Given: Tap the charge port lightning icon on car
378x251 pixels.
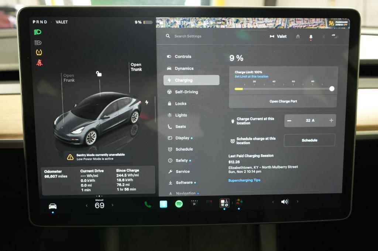Looking at the screenshot, I should pos(147,102).
